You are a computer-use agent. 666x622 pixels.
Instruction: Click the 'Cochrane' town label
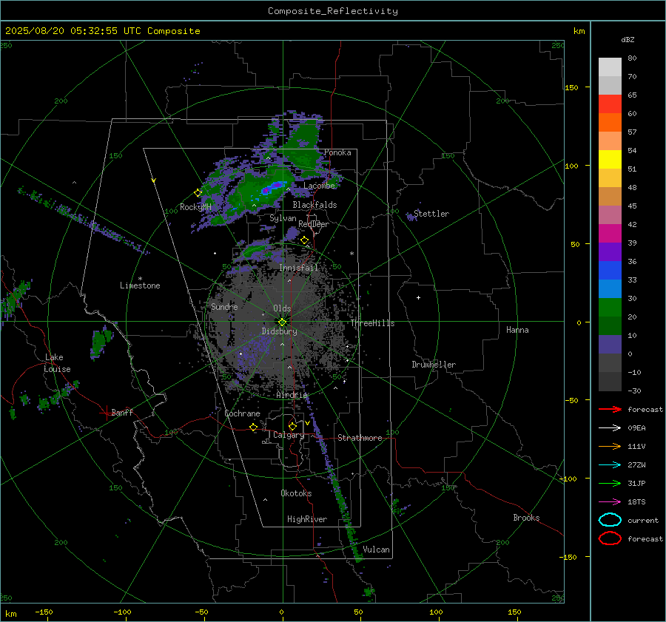[x=242, y=413]
